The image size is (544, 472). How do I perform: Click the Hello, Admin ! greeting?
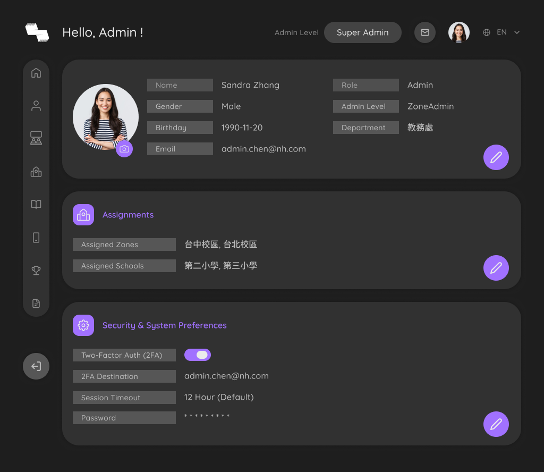click(x=103, y=32)
